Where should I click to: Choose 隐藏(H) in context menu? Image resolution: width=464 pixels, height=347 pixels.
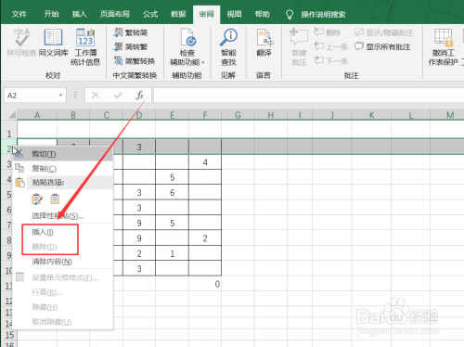pos(62,307)
